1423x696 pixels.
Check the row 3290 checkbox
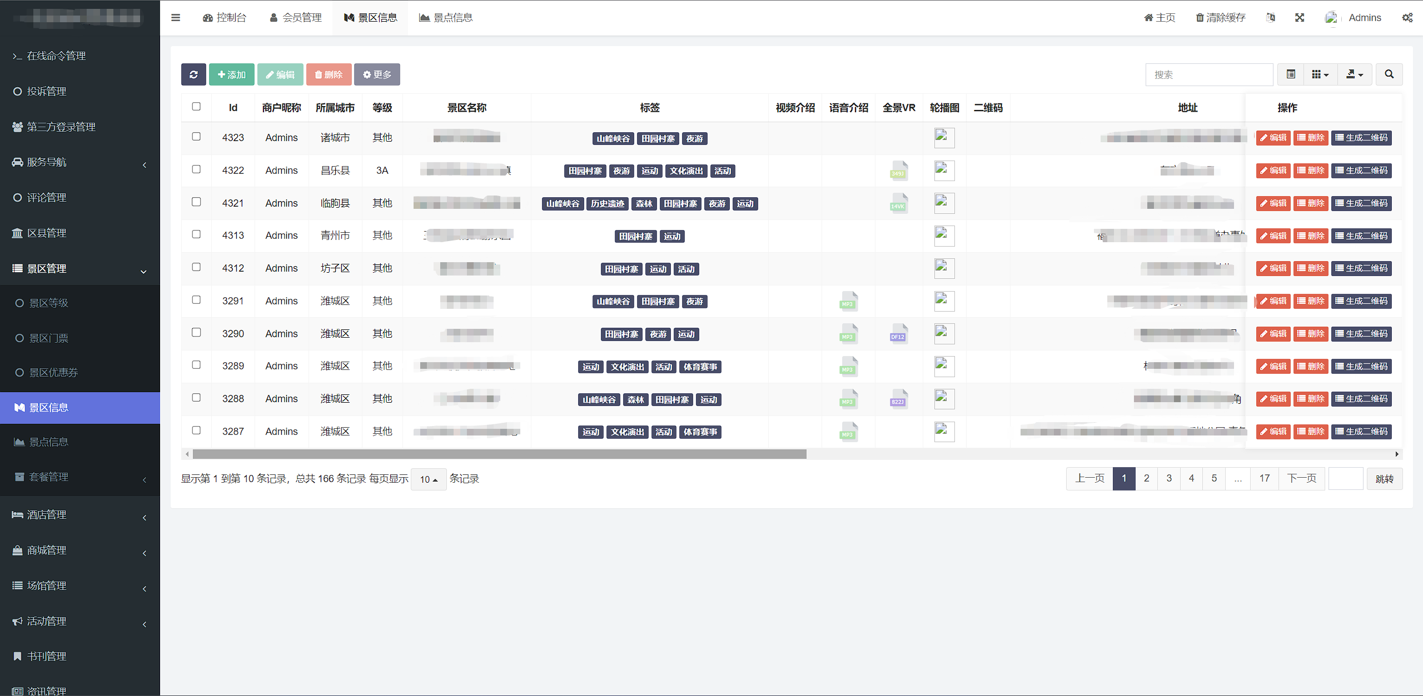point(196,333)
